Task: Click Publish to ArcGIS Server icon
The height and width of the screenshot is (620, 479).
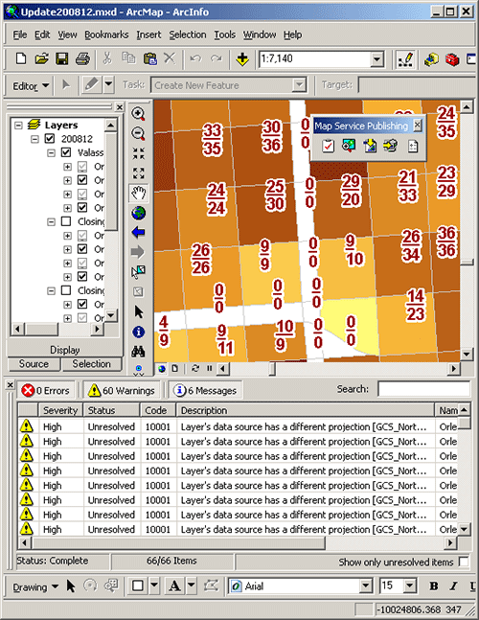Action: coord(391,146)
